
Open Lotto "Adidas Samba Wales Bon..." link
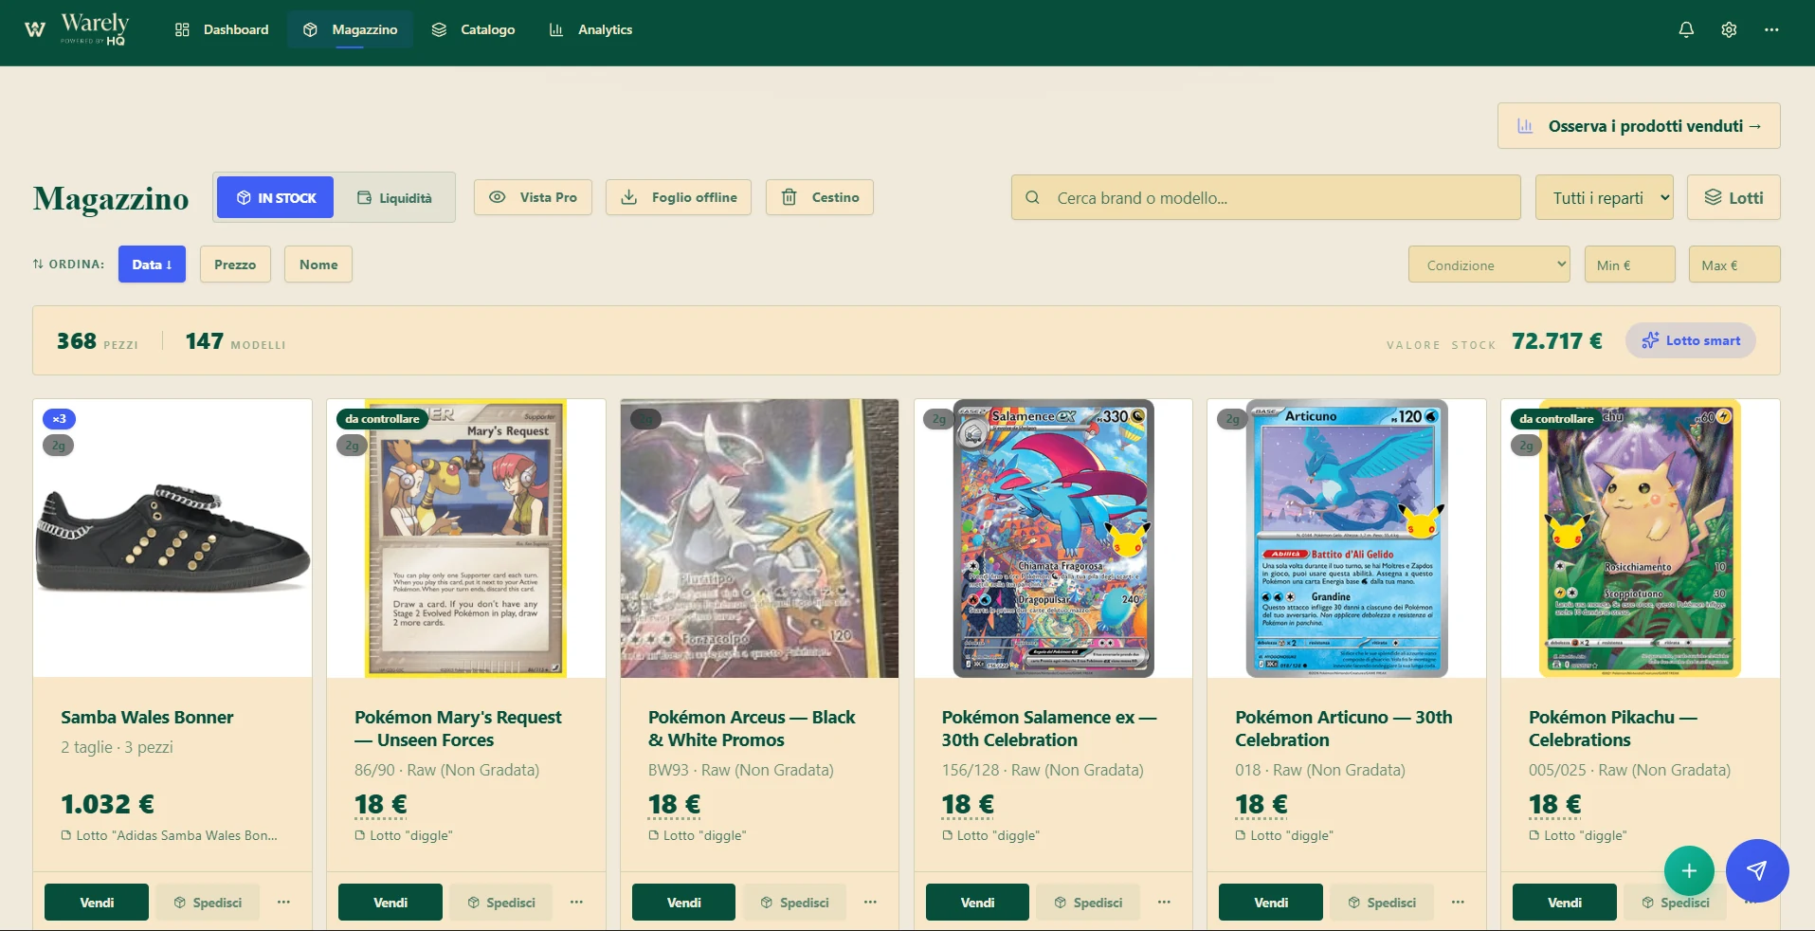click(170, 835)
